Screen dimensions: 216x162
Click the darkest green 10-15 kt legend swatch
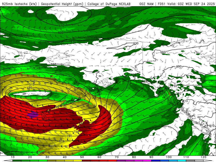coord(17,161)
